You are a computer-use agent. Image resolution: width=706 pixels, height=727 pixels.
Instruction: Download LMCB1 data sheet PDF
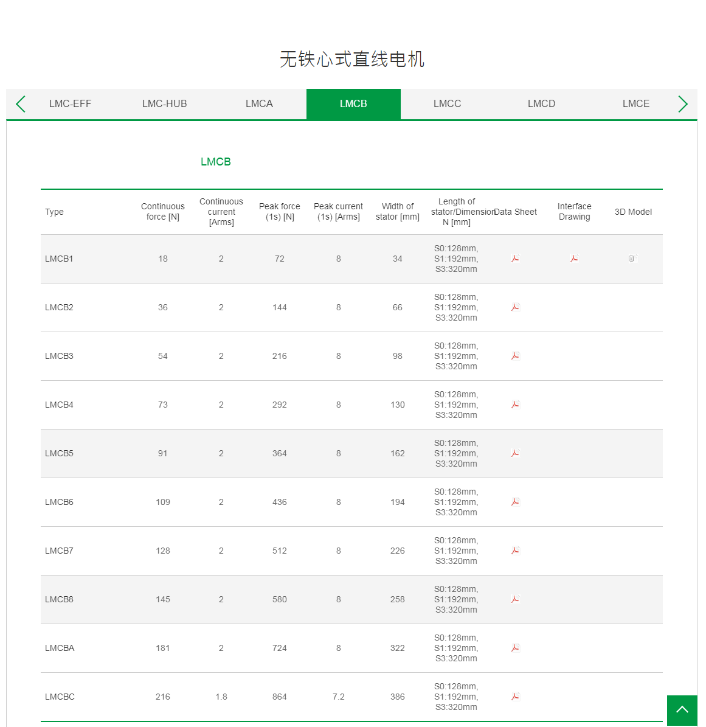click(x=515, y=259)
